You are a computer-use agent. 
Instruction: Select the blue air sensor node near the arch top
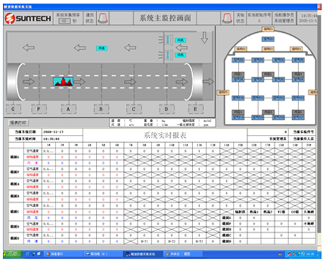click(268, 39)
